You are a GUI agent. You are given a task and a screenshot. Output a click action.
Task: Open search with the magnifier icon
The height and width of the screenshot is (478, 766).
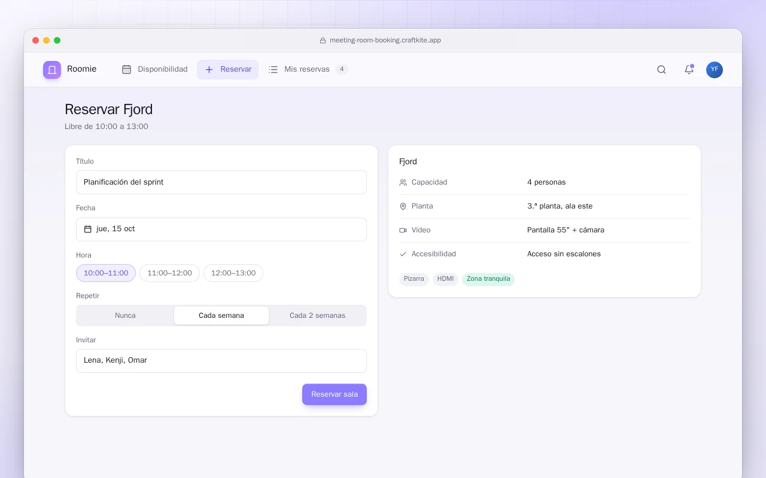[661, 70]
